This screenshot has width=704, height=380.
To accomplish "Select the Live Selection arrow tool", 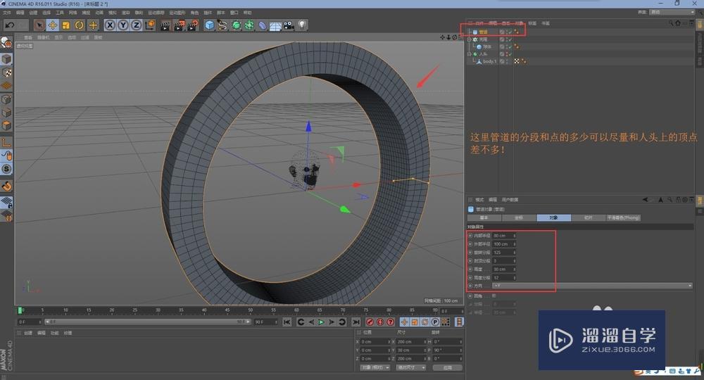I will (x=39, y=25).
